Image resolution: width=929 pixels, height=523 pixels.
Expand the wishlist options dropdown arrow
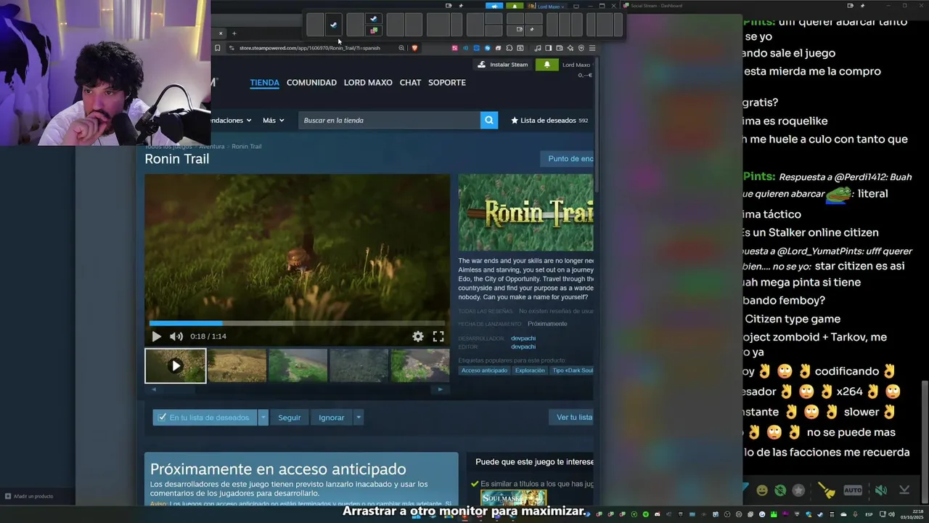click(x=263, y=417)
